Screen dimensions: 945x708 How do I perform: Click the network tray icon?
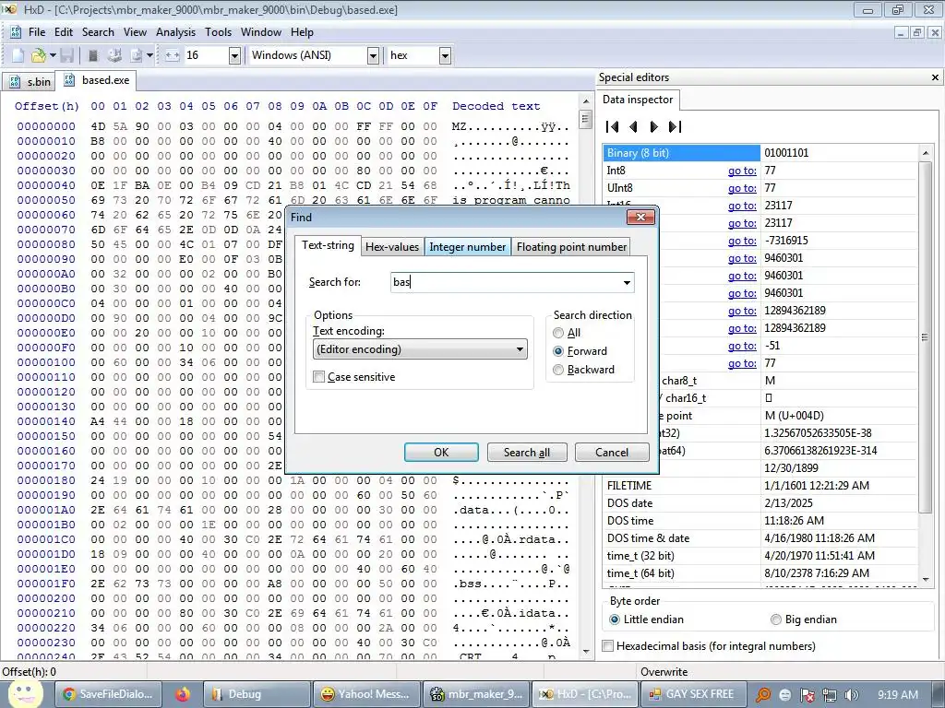point(830,695)
